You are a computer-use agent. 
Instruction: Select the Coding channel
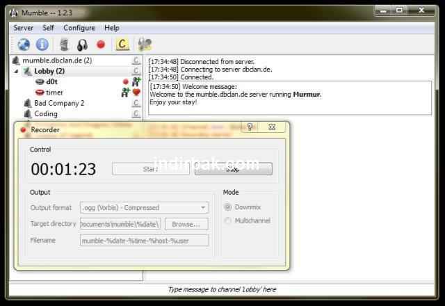pos(46,113)
